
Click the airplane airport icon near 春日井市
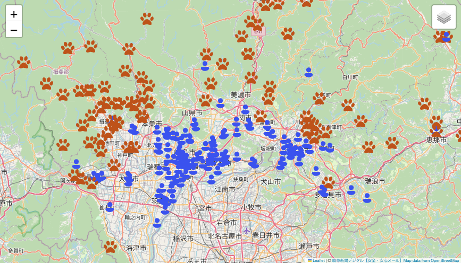click(x=246, y=231)
